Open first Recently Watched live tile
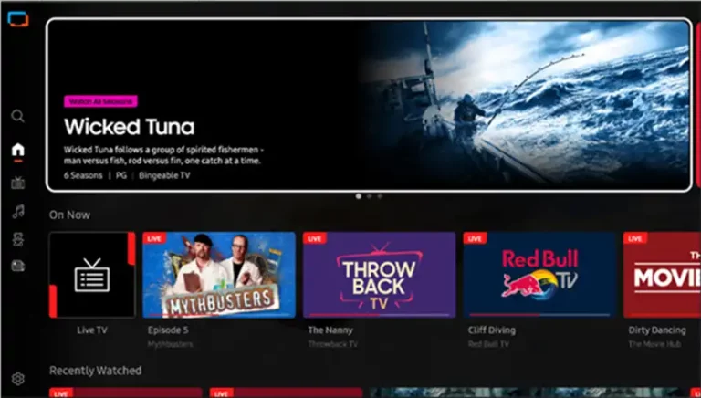The width and height of the screenshot is (701, 398). point(126,393)
